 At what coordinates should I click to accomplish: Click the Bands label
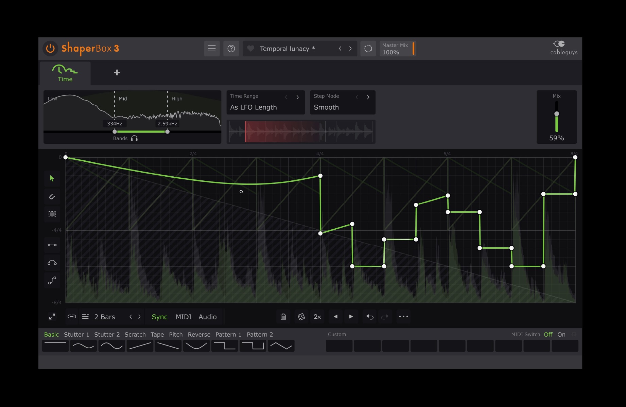(x=120, y=138)
